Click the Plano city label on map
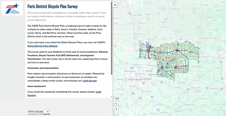Image resolution: width=226 pixels, height=116 pixels. (x=149, y=71)
